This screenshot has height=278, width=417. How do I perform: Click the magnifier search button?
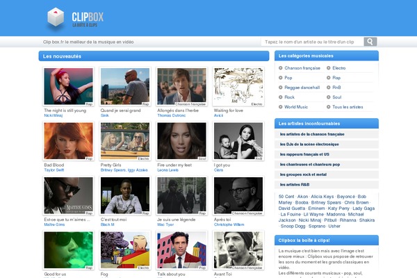370,42
